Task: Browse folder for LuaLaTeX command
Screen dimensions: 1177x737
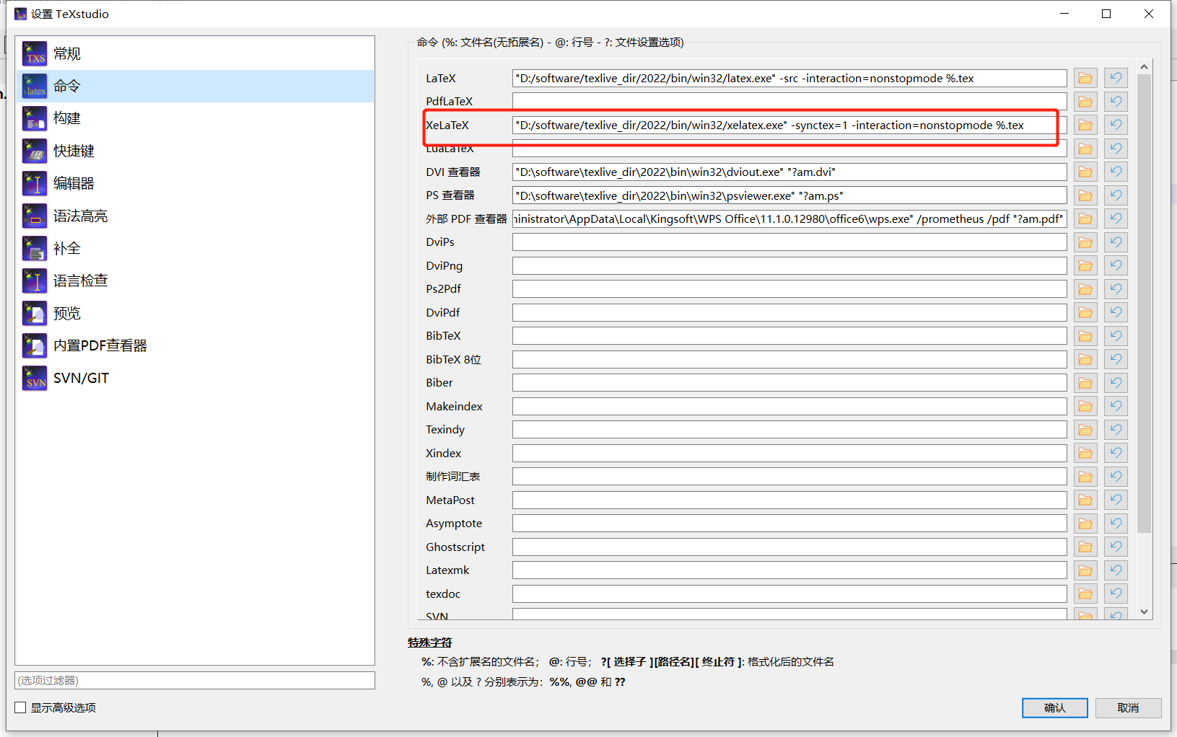Action: pos(1085,149)
